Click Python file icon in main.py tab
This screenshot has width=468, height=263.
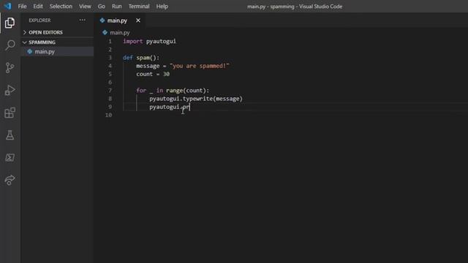[x=102, y=20]
